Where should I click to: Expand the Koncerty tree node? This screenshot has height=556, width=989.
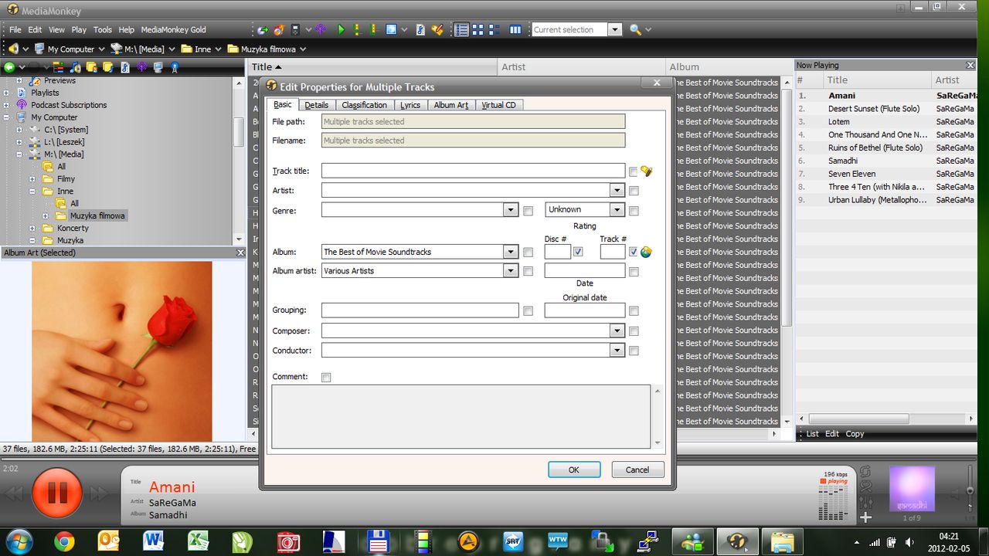tap(33, 229)
